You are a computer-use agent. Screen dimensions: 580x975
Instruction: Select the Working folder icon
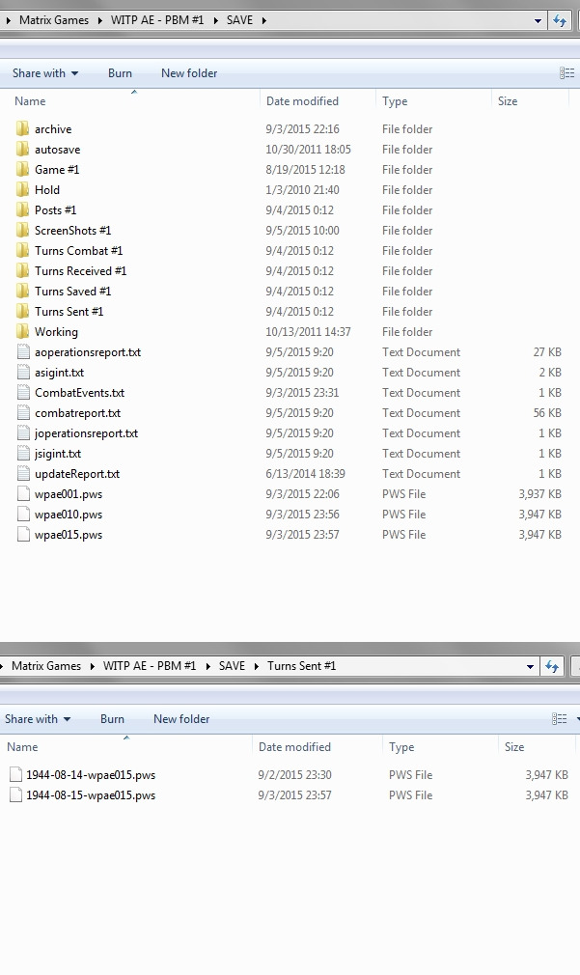[22, 331]
